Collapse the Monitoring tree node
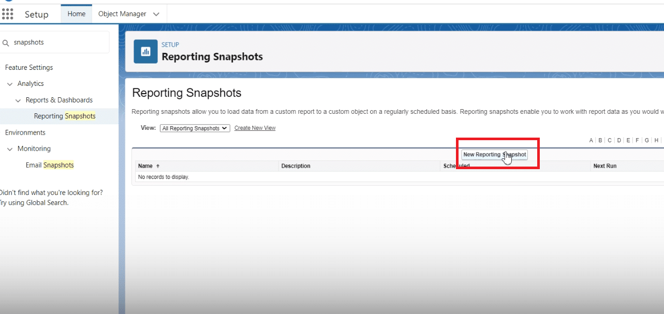Viewport: 664px width, 314px height. pos(10,149)
